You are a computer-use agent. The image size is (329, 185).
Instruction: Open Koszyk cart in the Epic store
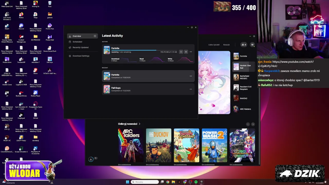tap(226, 45)
